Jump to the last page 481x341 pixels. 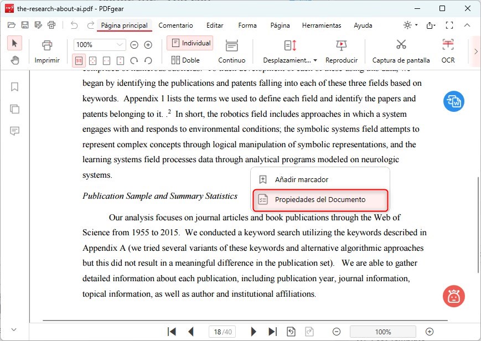272,331
